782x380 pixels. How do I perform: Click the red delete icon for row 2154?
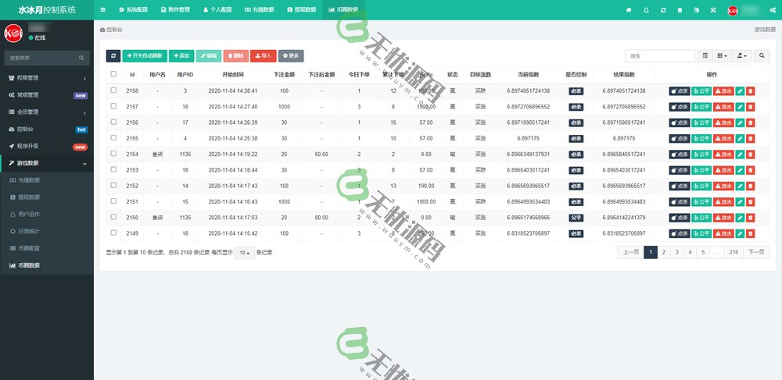pyautogui.click(x=751, y=154)
